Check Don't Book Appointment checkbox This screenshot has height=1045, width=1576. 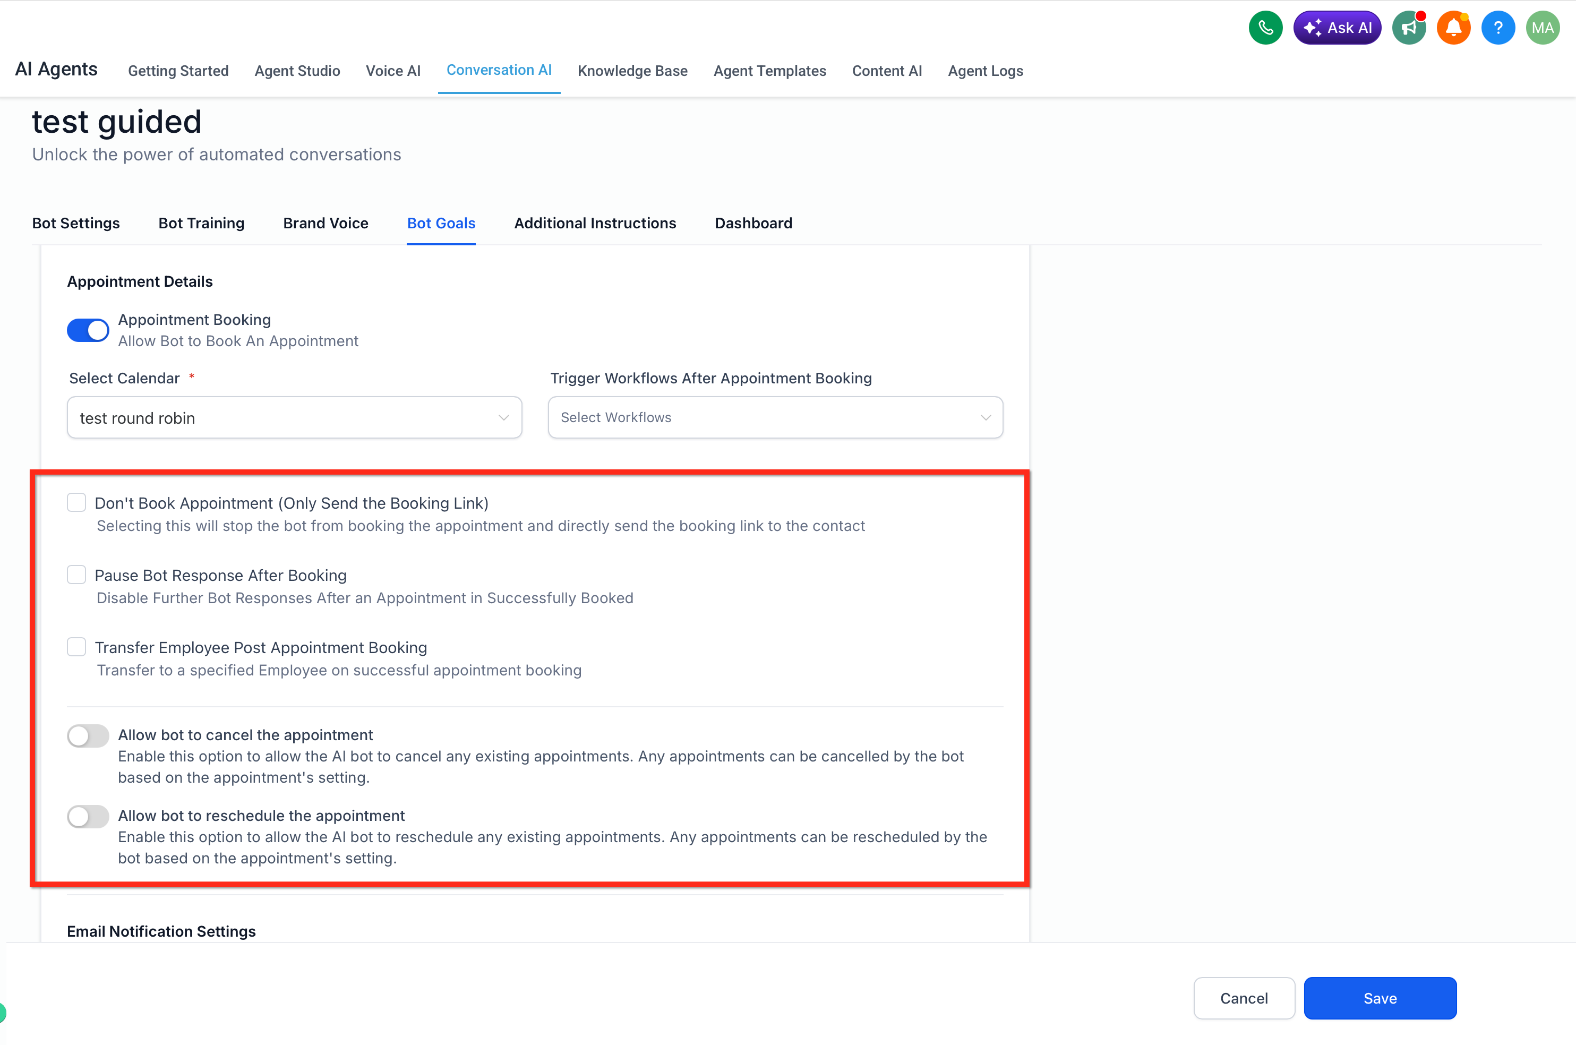tap(76, 502)
